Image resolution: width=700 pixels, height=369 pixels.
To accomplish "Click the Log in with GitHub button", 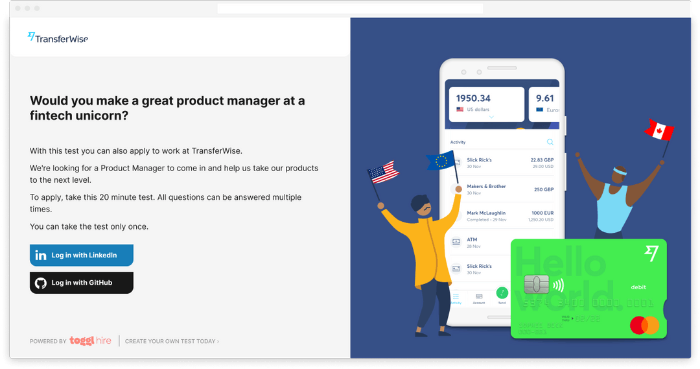I will tap(82, 283).
